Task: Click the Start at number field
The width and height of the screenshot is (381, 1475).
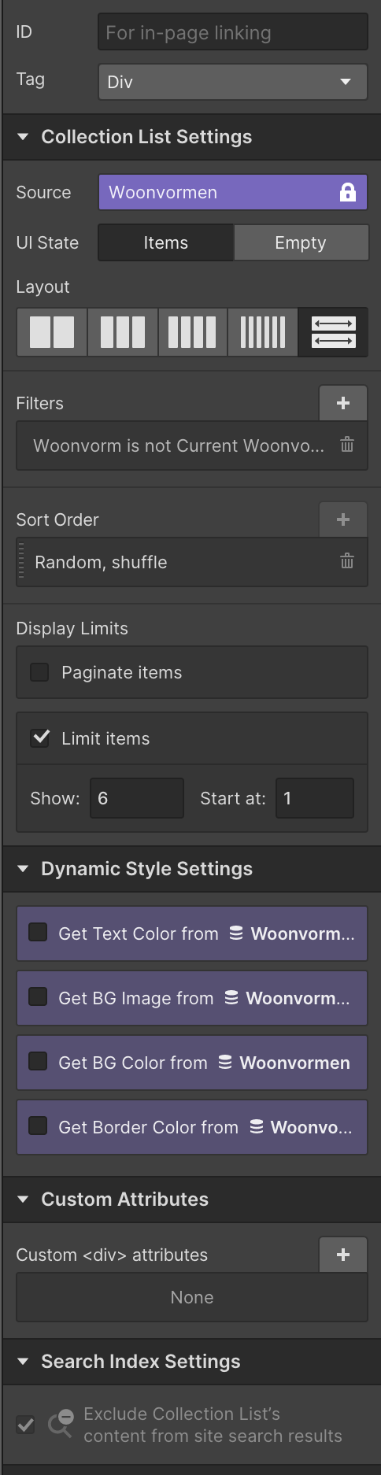Action: (315, 798)
